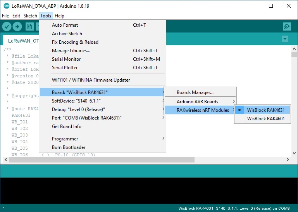
Task: Open the Serial Monitor menu entry
Action: coord(103,59)
